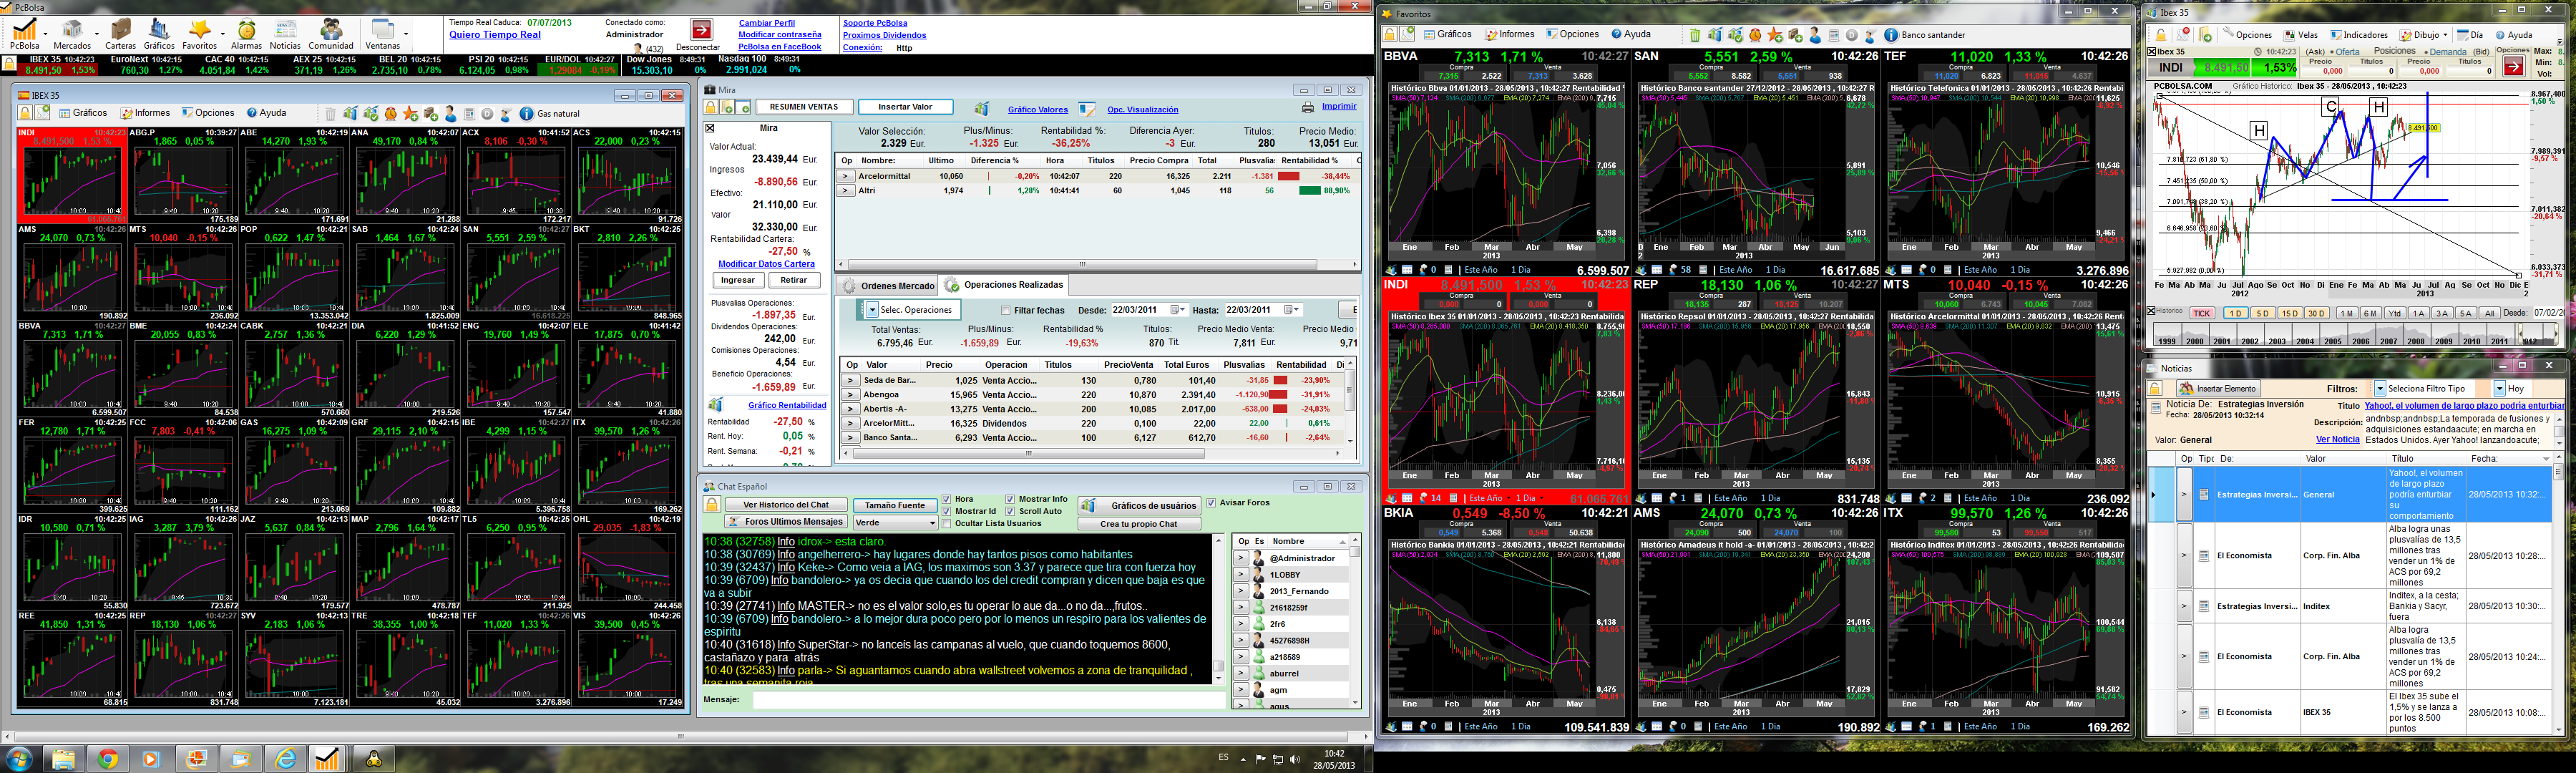The height and width of the screenshot is (773, 2576).
Task: Open the Selecciona Filtro Tipo dropdown
Action: (2380, 388)
